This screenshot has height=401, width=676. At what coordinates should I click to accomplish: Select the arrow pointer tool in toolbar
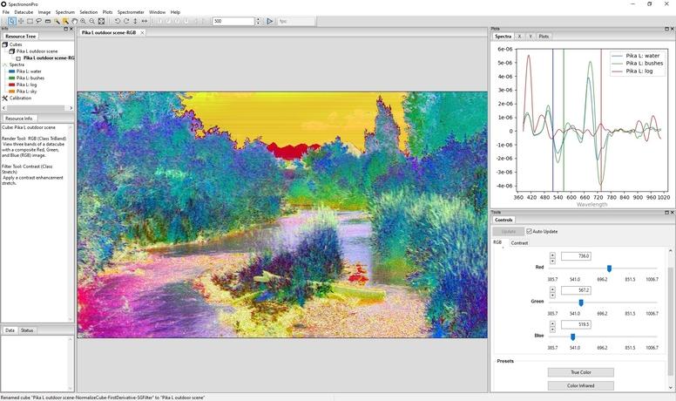tap(11, 21)
